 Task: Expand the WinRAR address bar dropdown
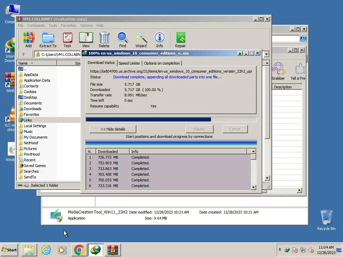point(266,54)
